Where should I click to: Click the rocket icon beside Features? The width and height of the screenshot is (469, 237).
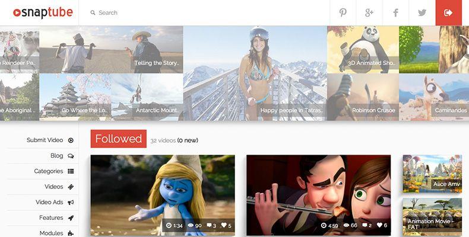click(71, 218)
